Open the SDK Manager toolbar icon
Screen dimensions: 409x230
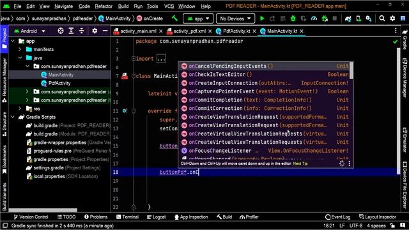369,19
